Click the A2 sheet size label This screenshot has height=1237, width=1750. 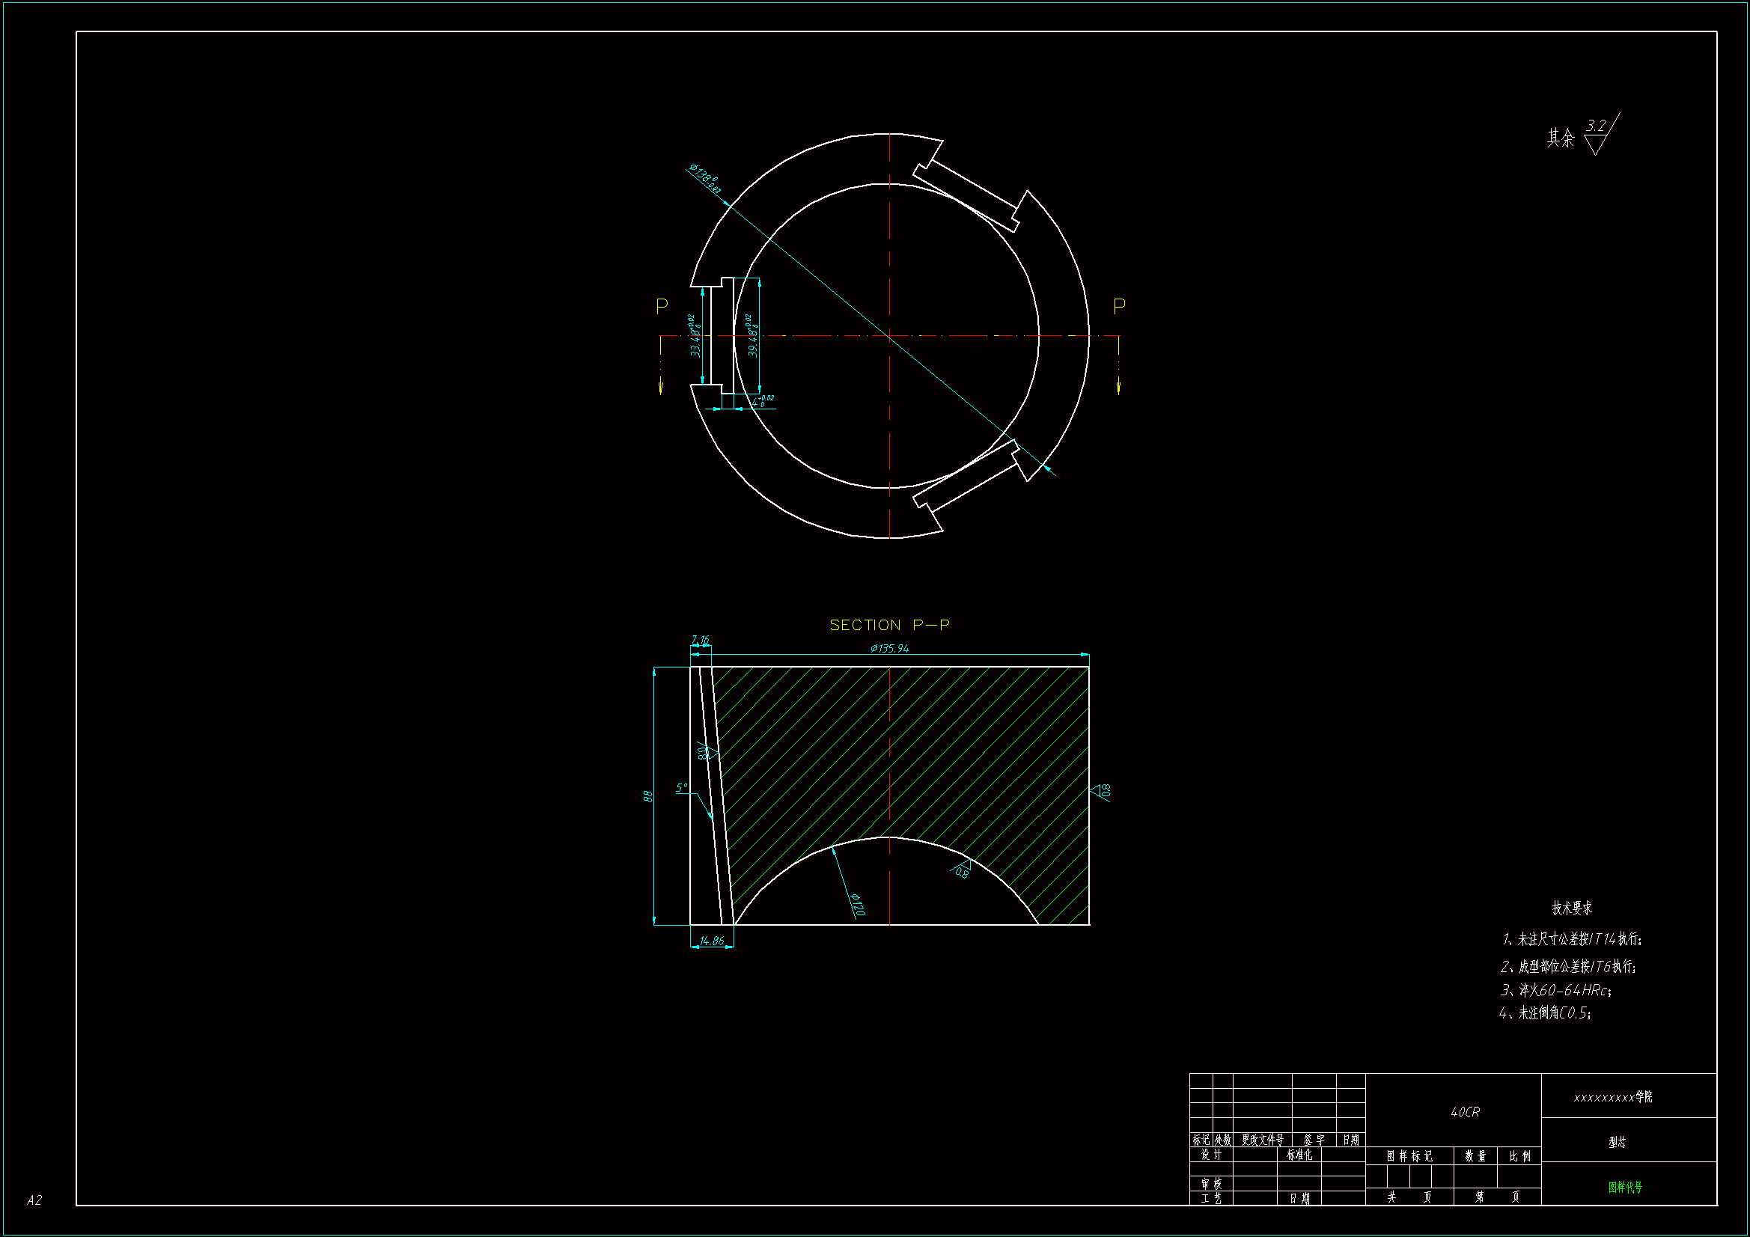tap(34, 1200)
